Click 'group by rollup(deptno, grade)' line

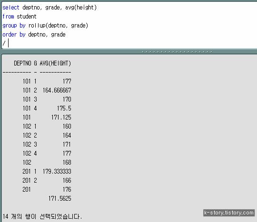45,26
